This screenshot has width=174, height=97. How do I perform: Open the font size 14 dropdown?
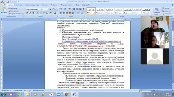click(x=47, y=9)
